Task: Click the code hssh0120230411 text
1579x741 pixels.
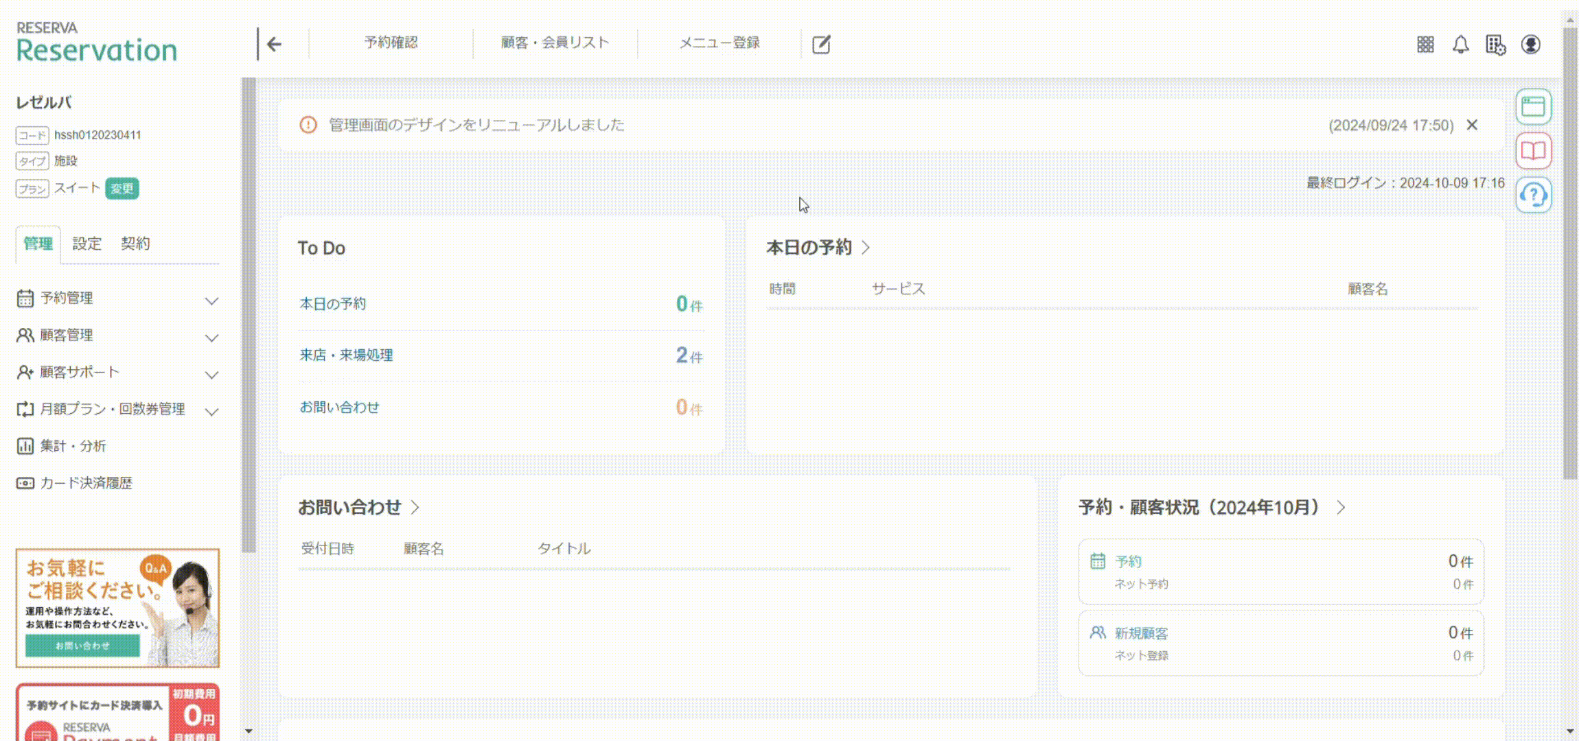Action: pyautogui.click(x=97, y=135)
